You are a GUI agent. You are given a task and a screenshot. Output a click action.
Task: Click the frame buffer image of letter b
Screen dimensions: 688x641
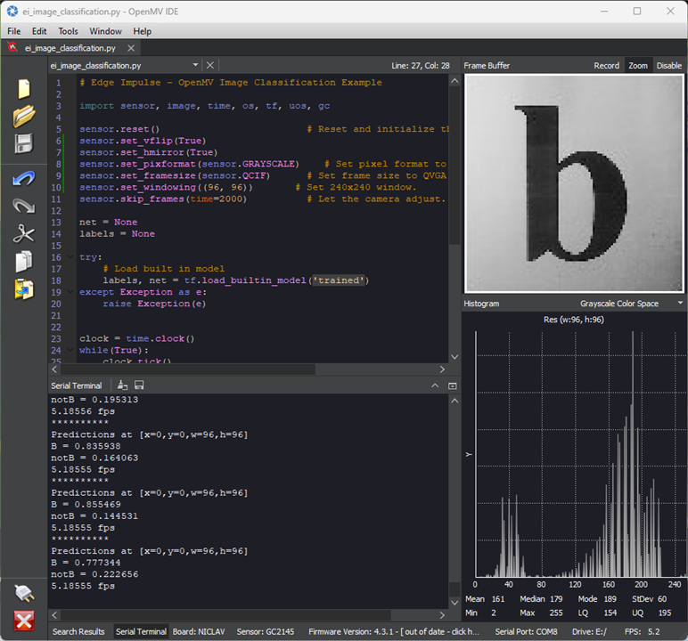(574, 183)
